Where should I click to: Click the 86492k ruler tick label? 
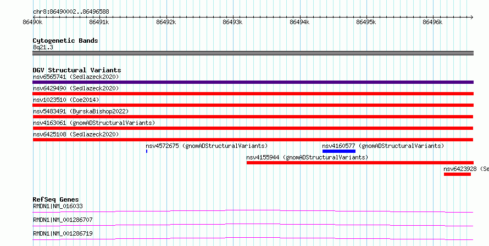tap(166, 22)
